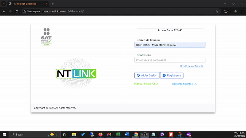Click the power icon inside Iniciar Sesión
This screenshot has height=138, width=246.
pyautogui.click(x=138, y=75)
